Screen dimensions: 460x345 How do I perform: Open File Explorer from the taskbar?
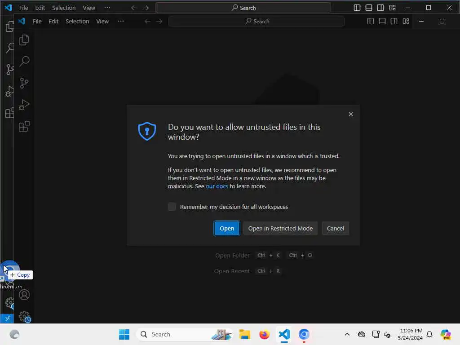point(244,334)
